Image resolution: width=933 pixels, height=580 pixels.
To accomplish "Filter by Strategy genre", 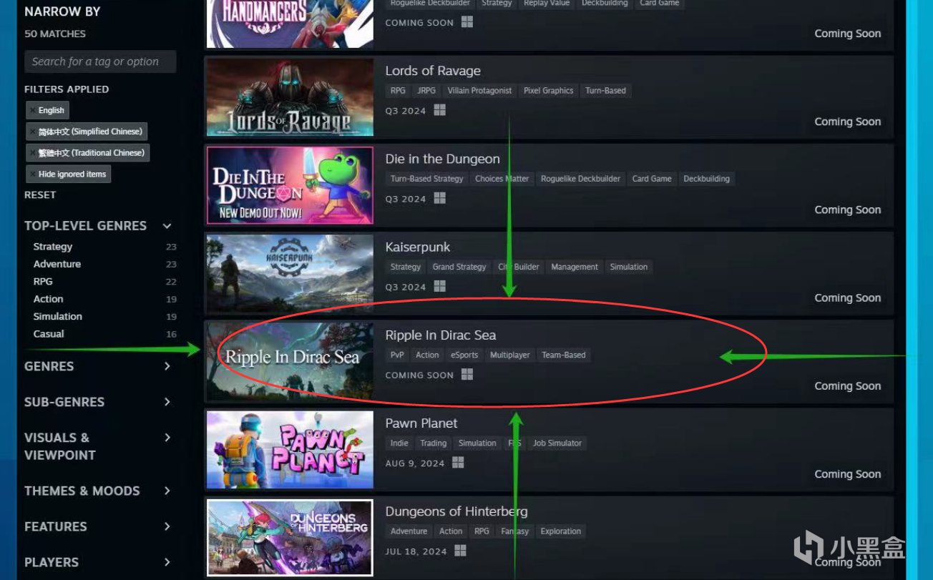I will (x=52, y=247).
